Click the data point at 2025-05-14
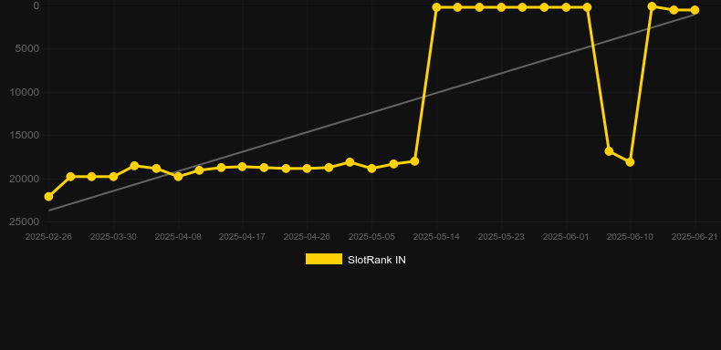Viewport: 721px width, 350px height. [x=436, y=7]
